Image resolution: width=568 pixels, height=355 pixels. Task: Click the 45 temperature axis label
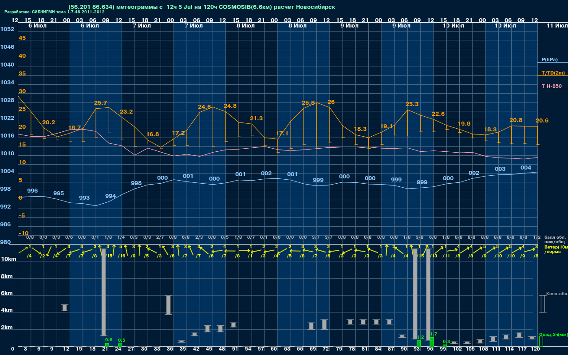click(22, 38)
